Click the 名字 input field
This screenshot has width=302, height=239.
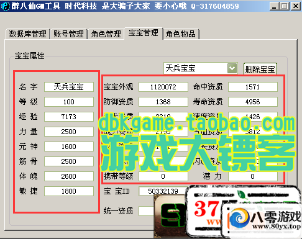click(x=69, y=87)
